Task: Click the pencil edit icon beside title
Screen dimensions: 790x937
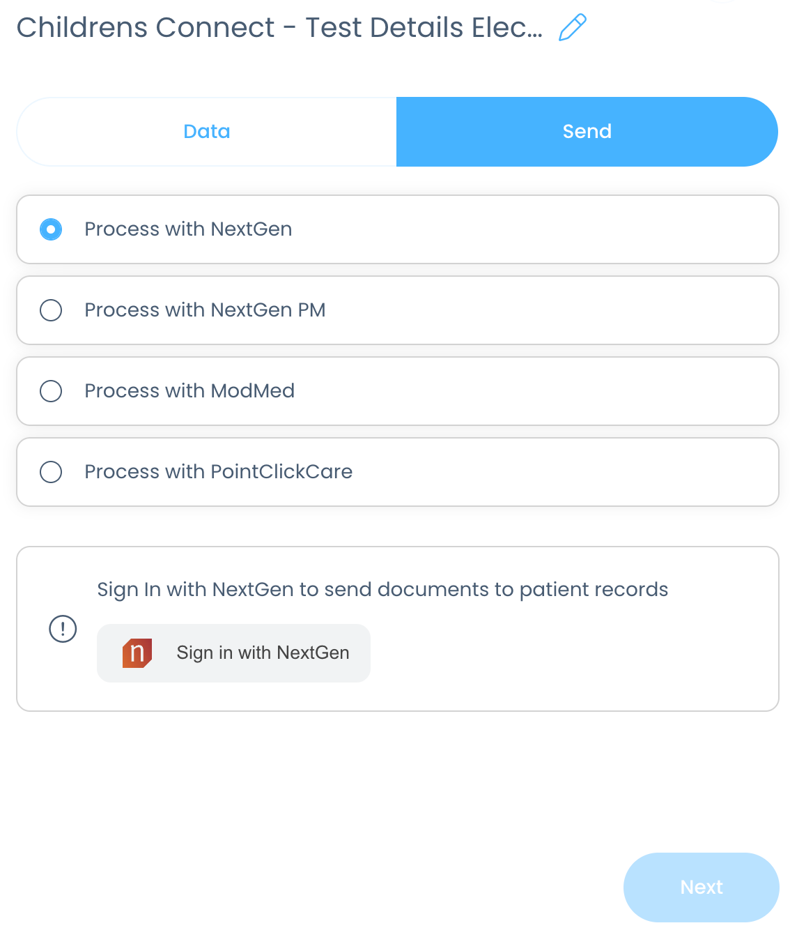Action: (572, 28)
